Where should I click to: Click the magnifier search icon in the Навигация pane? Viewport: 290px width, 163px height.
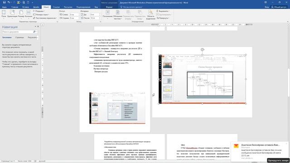34,32
